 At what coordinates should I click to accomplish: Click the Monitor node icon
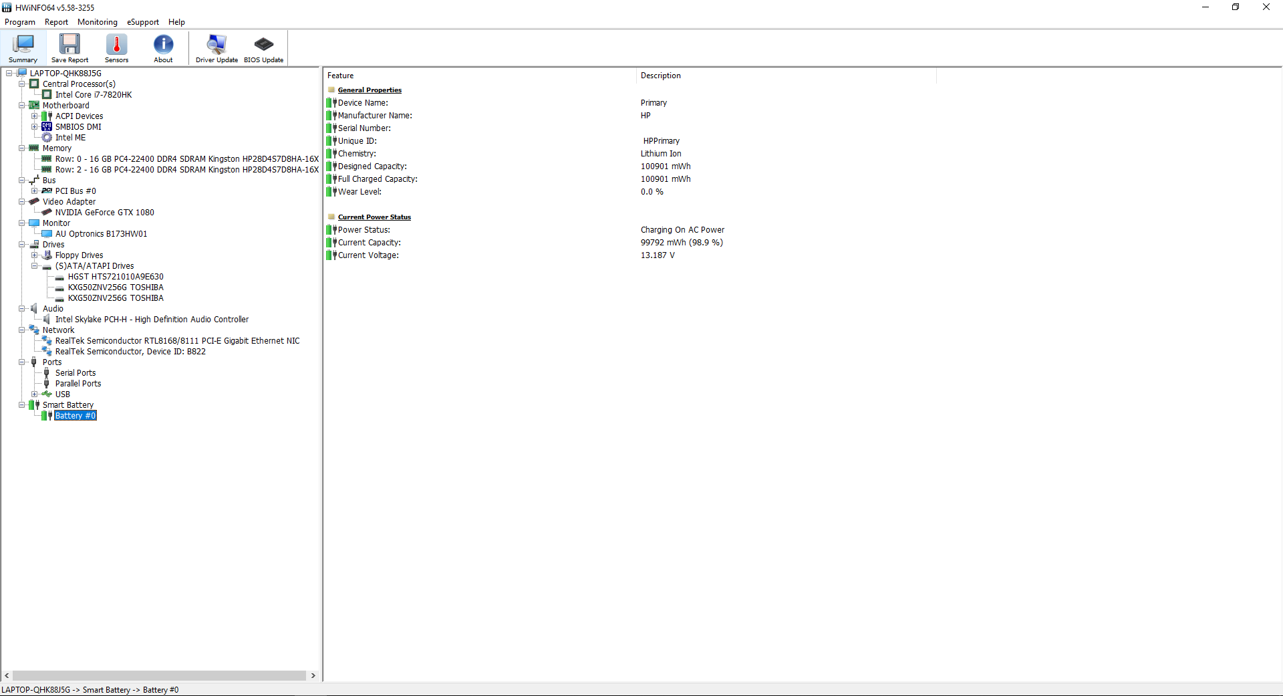tap(34, 223)
